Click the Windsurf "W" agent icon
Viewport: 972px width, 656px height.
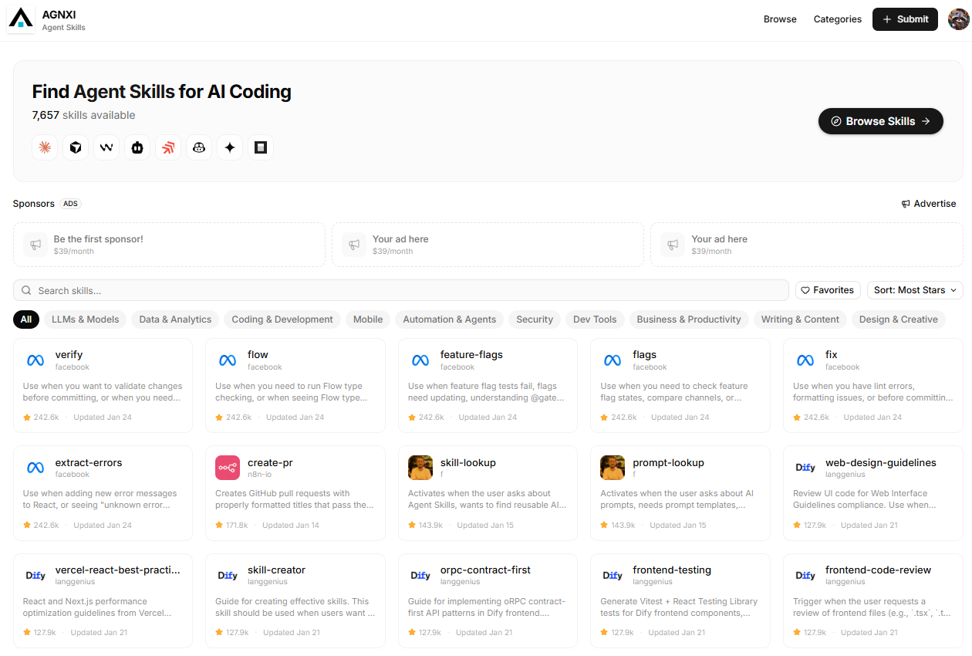(106, 147)
